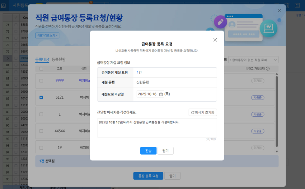Click the trash delete icon in top toolbar

pos(287,5)
